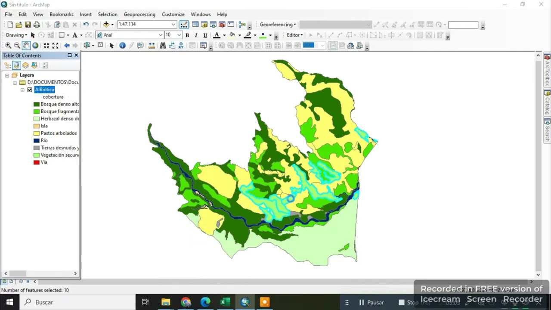Open the Catalog side tab
This screenshot has height=310, width=551.
pos(547,102)
